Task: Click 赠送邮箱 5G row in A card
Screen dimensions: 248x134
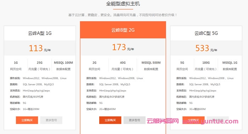Action: coord(18,103)
